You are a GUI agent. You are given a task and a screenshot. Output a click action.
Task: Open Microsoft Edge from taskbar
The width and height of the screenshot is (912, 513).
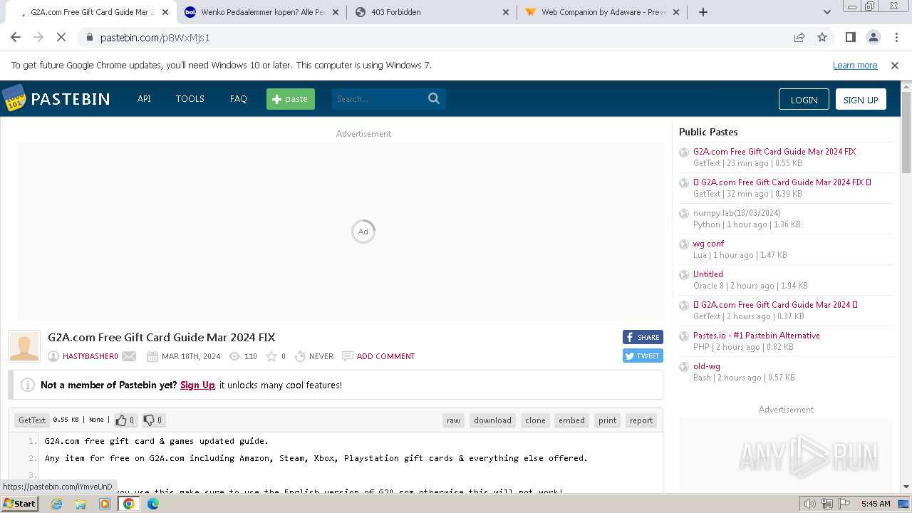153,504
